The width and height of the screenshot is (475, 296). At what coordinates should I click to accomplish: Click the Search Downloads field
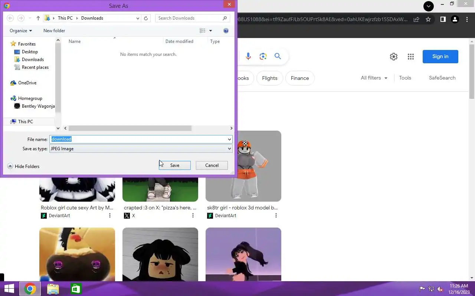click(192, 18)
